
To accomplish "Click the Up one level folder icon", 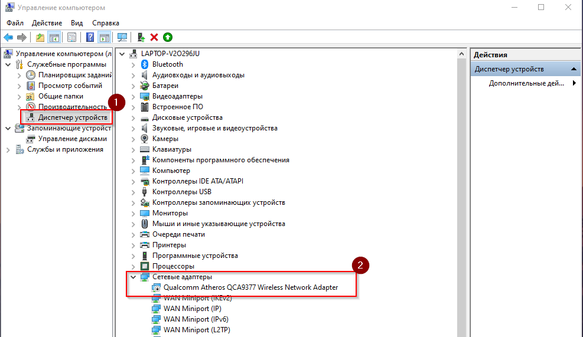I will pyautogui.click(x=40, y=37).
